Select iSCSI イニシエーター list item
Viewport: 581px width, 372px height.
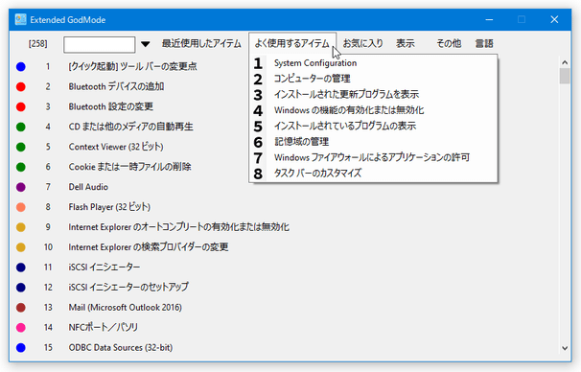tap(105, 267)
